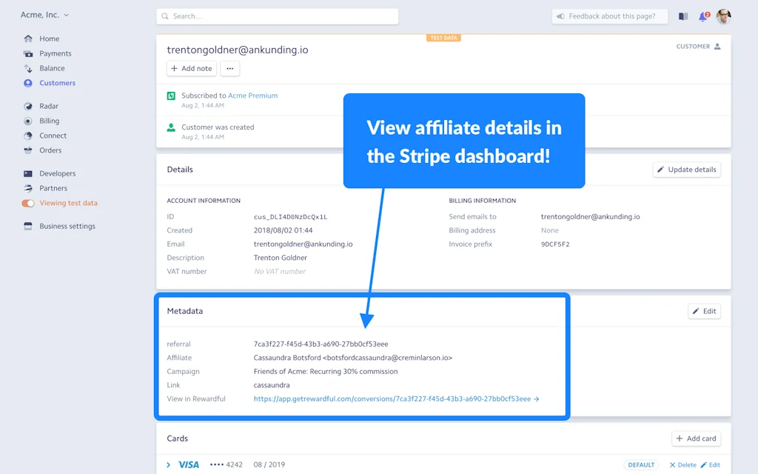This screenshot has width=758, height=474.
Task: Click the Connect globe icon
Action: coord(28,136)
